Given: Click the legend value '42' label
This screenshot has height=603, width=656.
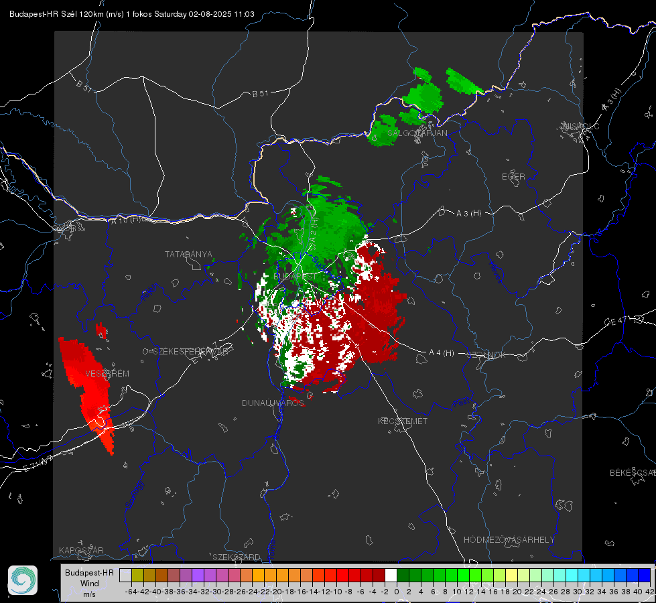Looking at the screenshot, I should [649, 592].
